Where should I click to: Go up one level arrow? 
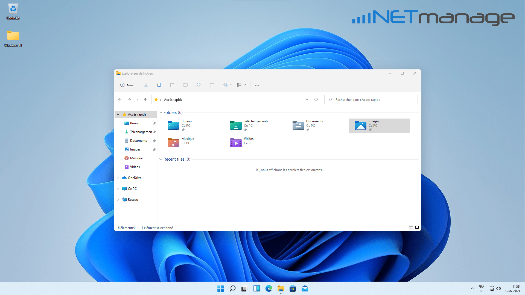click(x=146, y=100)
